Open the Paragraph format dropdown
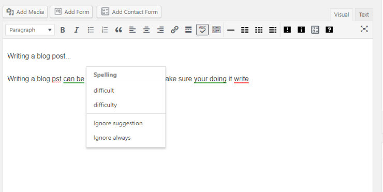 [x=30, y=30]
